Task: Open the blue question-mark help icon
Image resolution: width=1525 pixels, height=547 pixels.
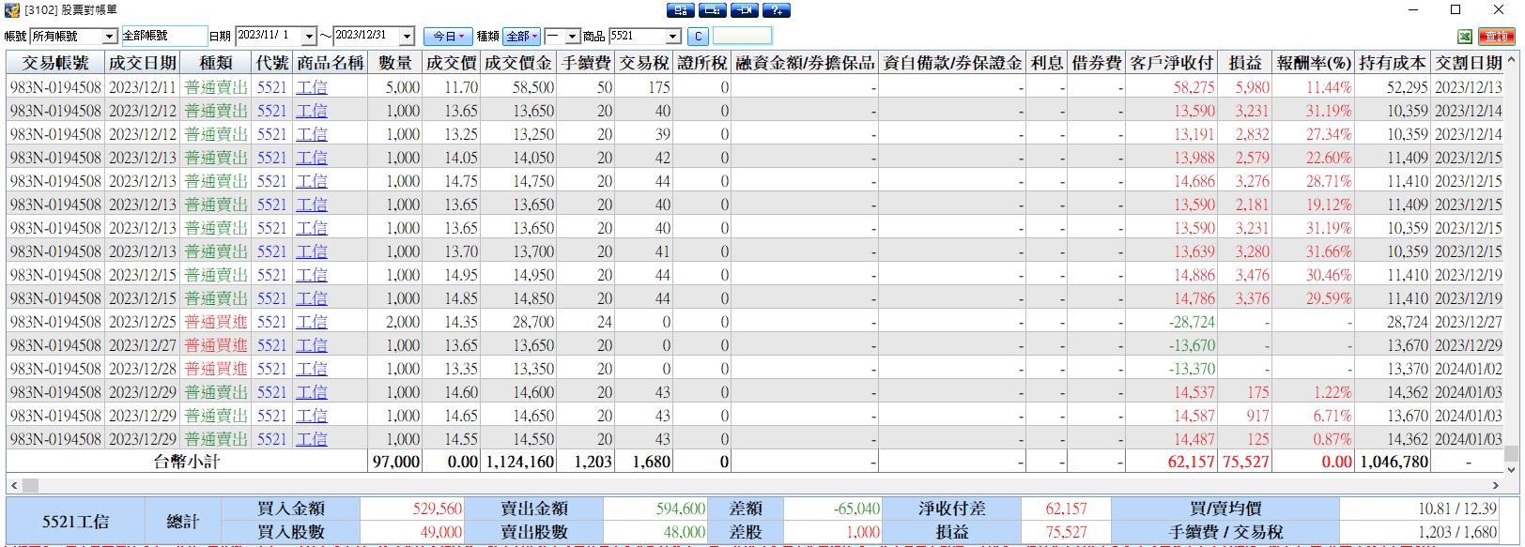Action: coord(777,10)
